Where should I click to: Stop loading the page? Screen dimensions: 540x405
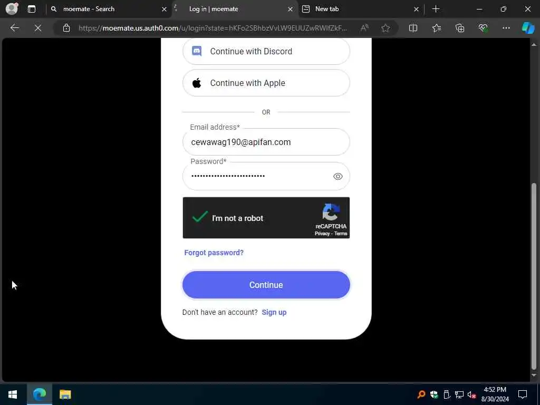(38, 28)
